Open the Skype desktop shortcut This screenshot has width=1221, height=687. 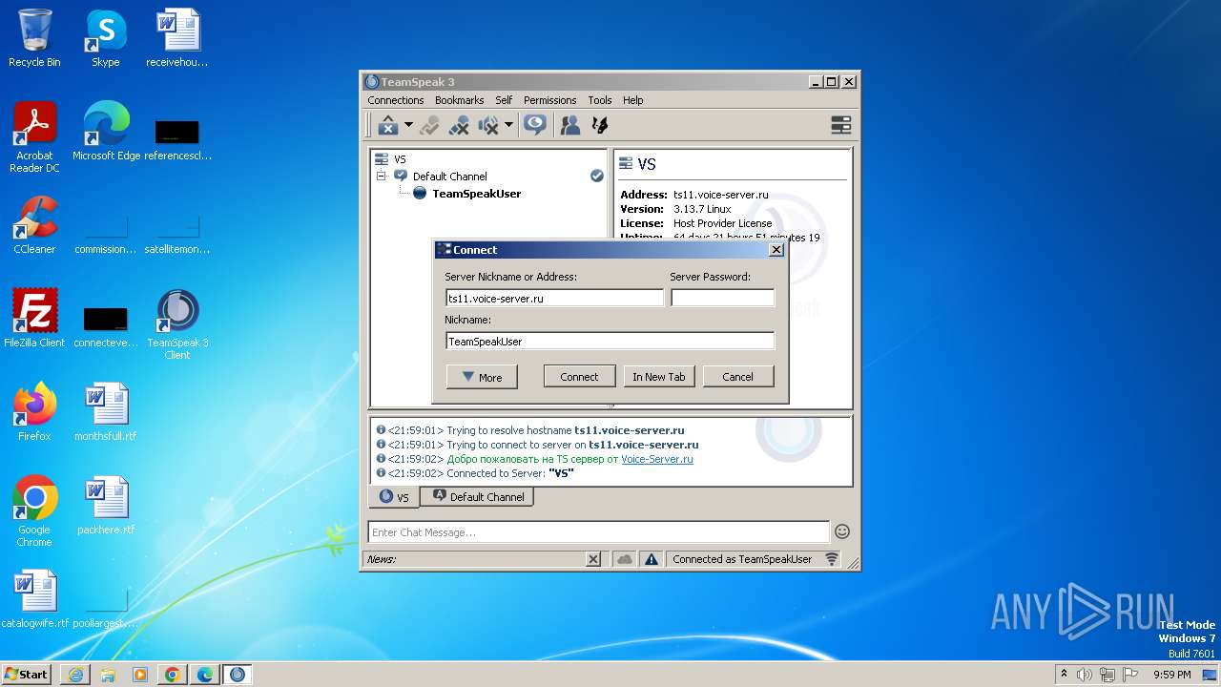tap(106, 38)
